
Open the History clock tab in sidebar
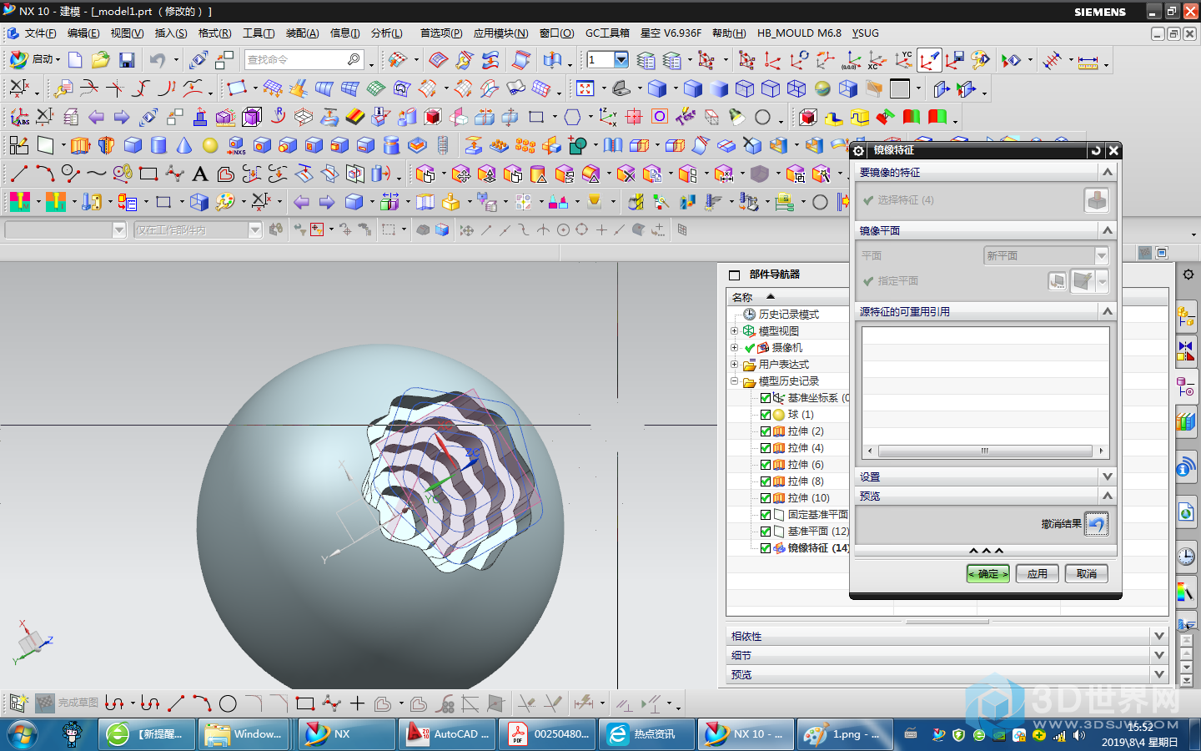click(1186, 557)
